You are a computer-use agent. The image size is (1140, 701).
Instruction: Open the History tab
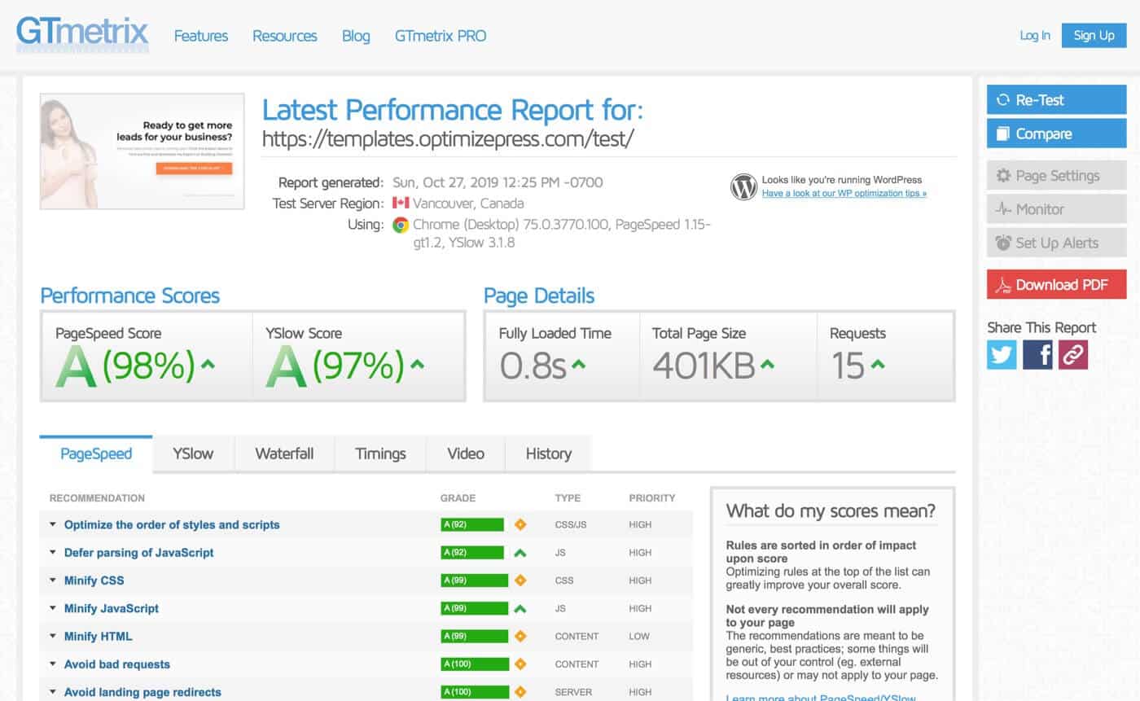click(x=548, y=454)
